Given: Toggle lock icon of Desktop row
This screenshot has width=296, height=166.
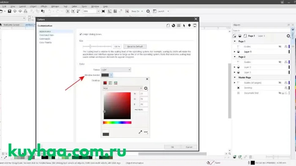Looking at the screenshot, I should [286, 88].
